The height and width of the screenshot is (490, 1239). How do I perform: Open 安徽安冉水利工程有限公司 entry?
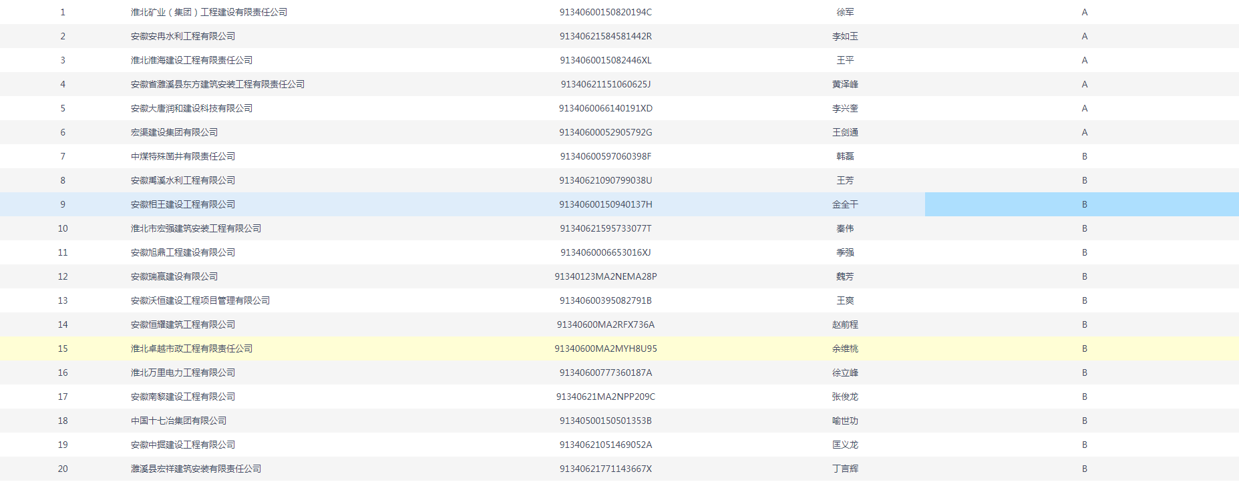(x=183, y=36)
